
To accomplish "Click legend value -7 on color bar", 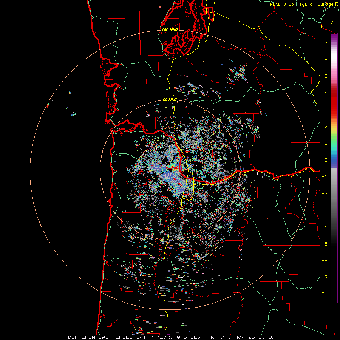I will pos(325,277).
